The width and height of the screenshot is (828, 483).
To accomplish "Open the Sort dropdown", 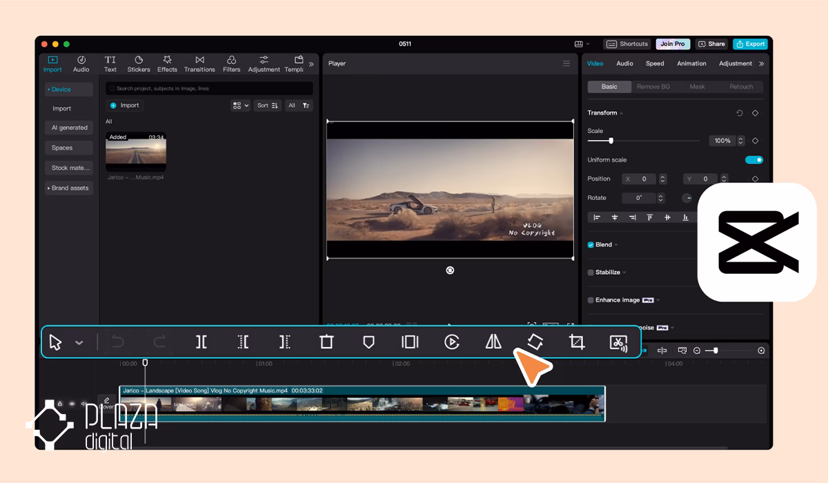I will pyautogui.click(x=267, y=106).
